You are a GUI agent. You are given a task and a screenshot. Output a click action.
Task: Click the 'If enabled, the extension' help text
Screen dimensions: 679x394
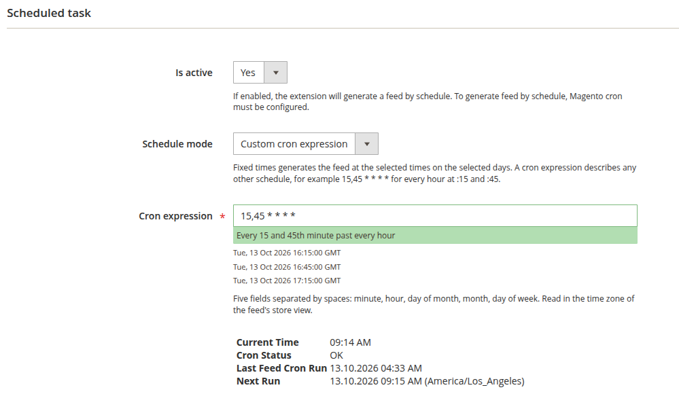coord(428,102)
